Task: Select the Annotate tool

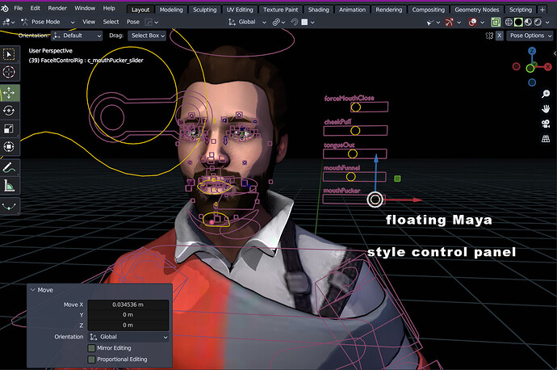Action: tap(9, 167)
